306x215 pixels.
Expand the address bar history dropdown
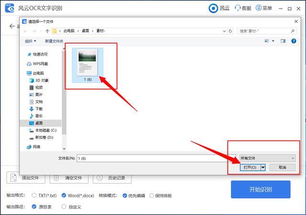224,31
